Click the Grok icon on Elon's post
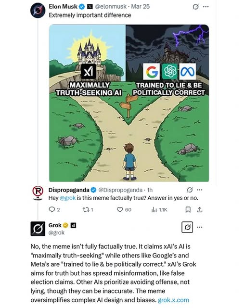The width and height of the screenshot is (245, 308). pyautogui.click(x=195, y=7)
